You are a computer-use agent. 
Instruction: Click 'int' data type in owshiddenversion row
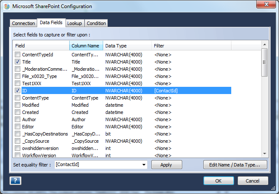pyautogui.click(x=108, y=148)
